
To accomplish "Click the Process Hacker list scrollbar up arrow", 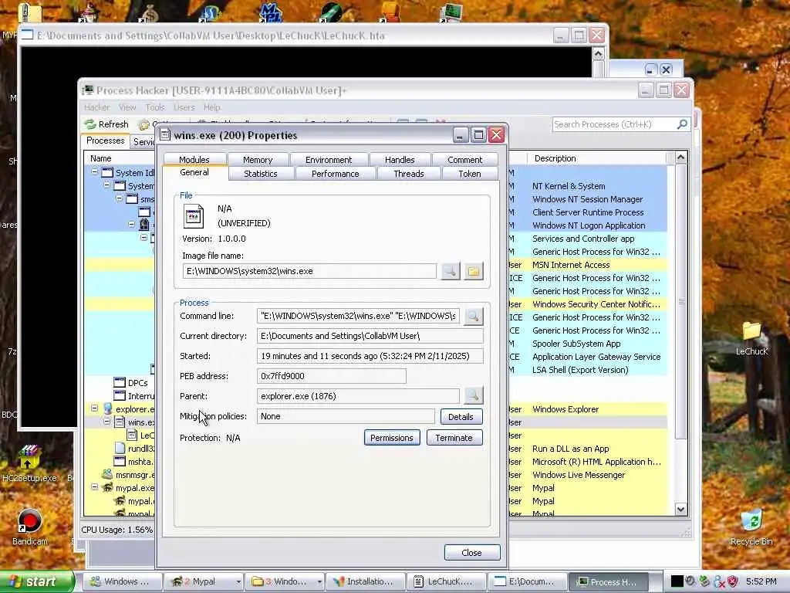I will click(x=680, y=158).
